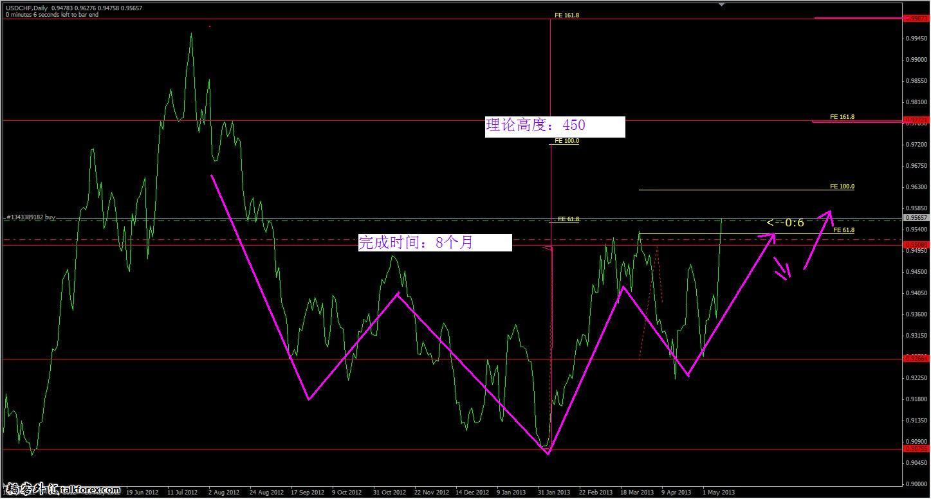Screen dimensions: 931x499
Task: Click the '9 Oct 2012' date on time axis
Action: coord(347,493)
